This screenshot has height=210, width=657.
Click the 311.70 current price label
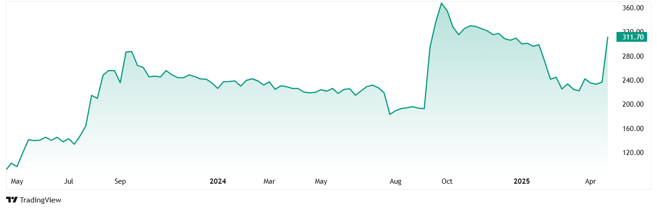tap(633, 37)
